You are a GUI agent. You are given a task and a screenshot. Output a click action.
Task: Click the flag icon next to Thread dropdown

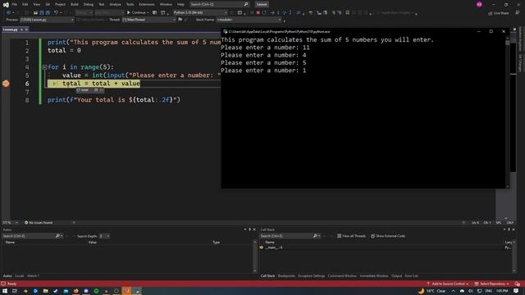pyautogui.click(x=180, y=20)
